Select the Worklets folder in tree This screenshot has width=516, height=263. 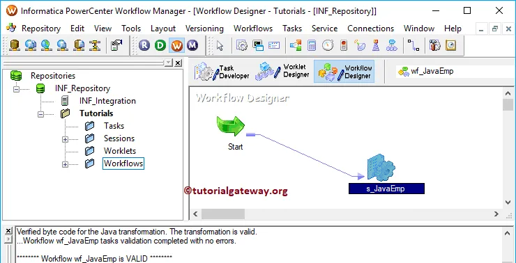coord(120,151)
